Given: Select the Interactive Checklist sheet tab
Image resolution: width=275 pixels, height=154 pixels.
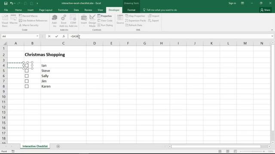Looking at the screenshot, I should point(35,146).
